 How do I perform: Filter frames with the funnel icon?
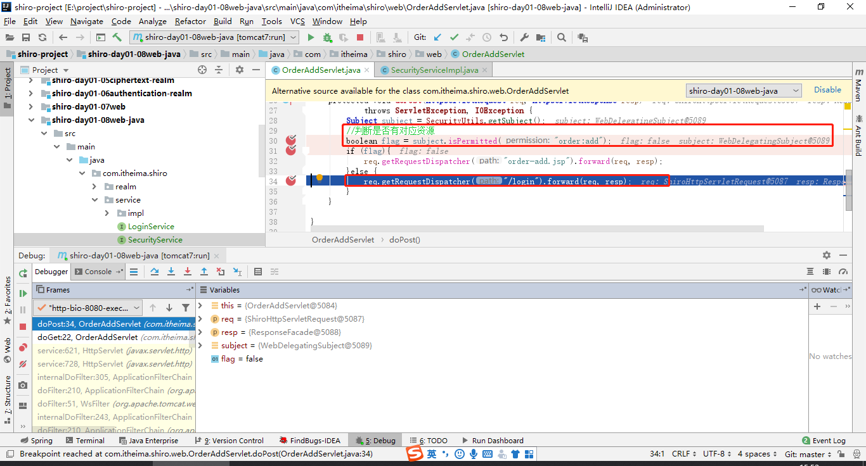pos(186,308)
